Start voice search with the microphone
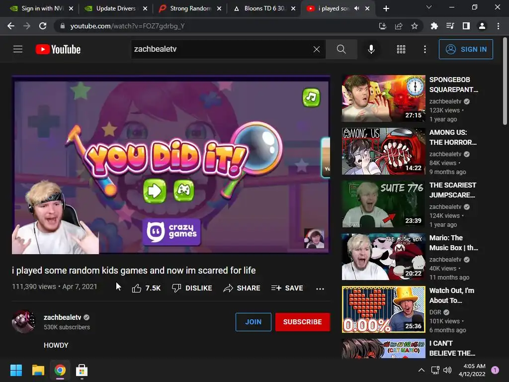 tap(371, 49)
